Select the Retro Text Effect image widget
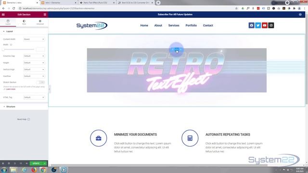Image resolution: width=308 pixels, height=173 pixels. point(177,71)
